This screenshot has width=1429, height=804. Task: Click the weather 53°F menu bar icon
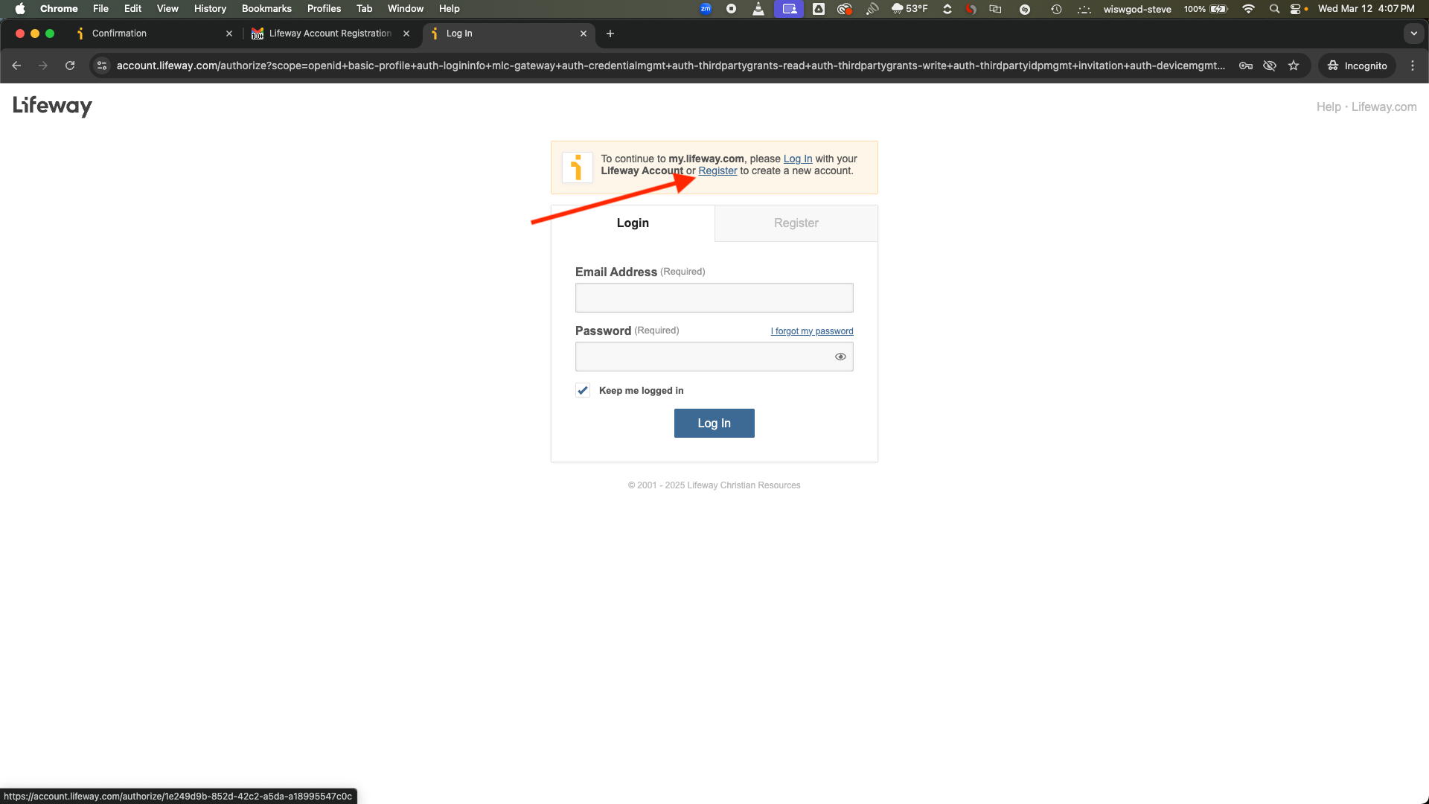coord(909,9)
